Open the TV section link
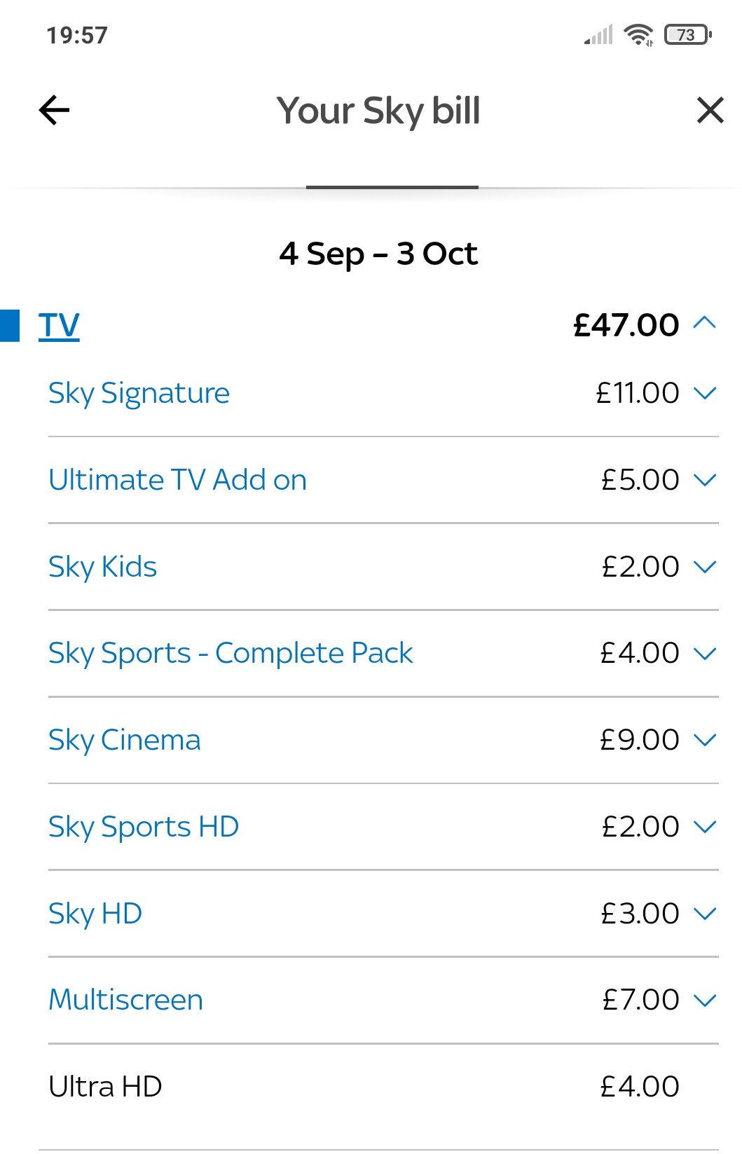Viewport: 742px width, 1154px height. [x=59, y=326]
